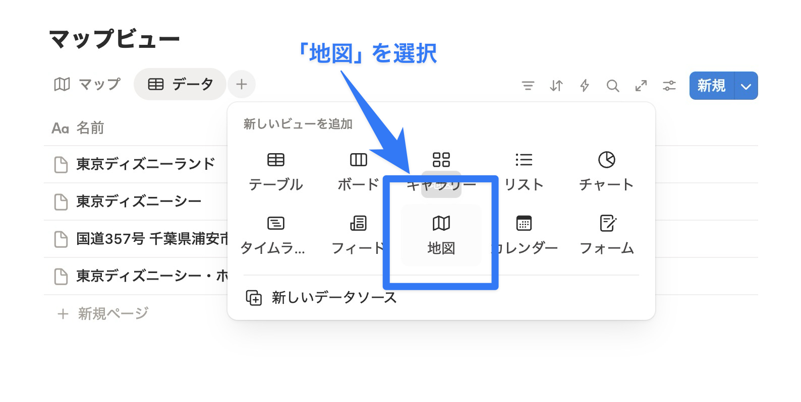Choose the リスト list view
Screen dimensions: 801x402
(x=524, y=172)
